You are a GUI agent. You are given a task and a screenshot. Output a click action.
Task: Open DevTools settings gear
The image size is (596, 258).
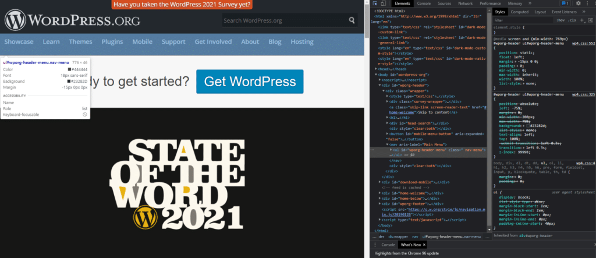[x=578, y=3]
